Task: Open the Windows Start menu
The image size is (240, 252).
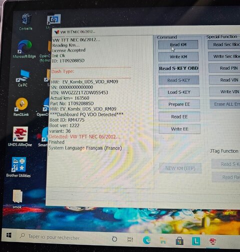Action: [9, 235]
